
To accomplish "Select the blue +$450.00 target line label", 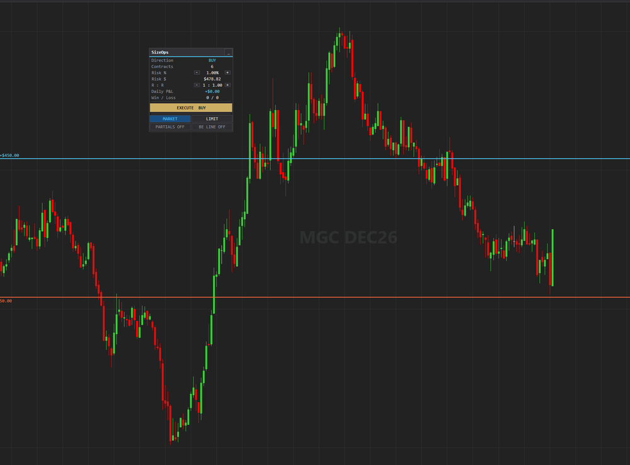I will tap(9, 155).
